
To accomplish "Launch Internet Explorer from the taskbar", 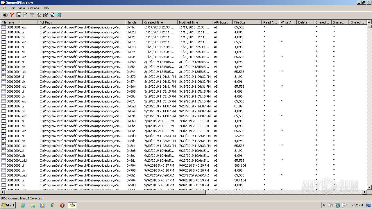I will (23, 205).
